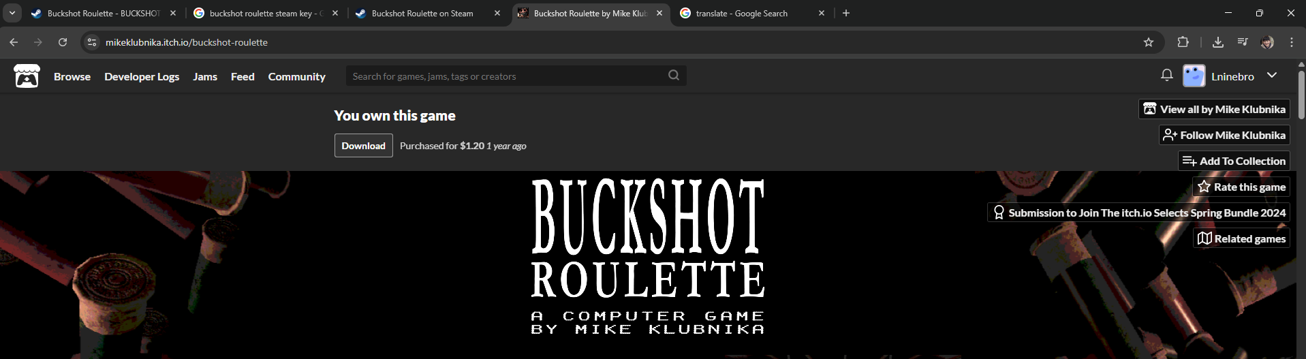1306x359 pixels.
Task: Close the buckshot roulette steam key tab
Action: [x=335, y=13]
